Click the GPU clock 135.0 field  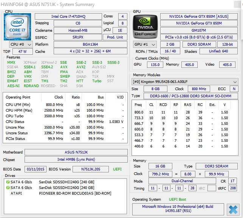pos(155,64)
